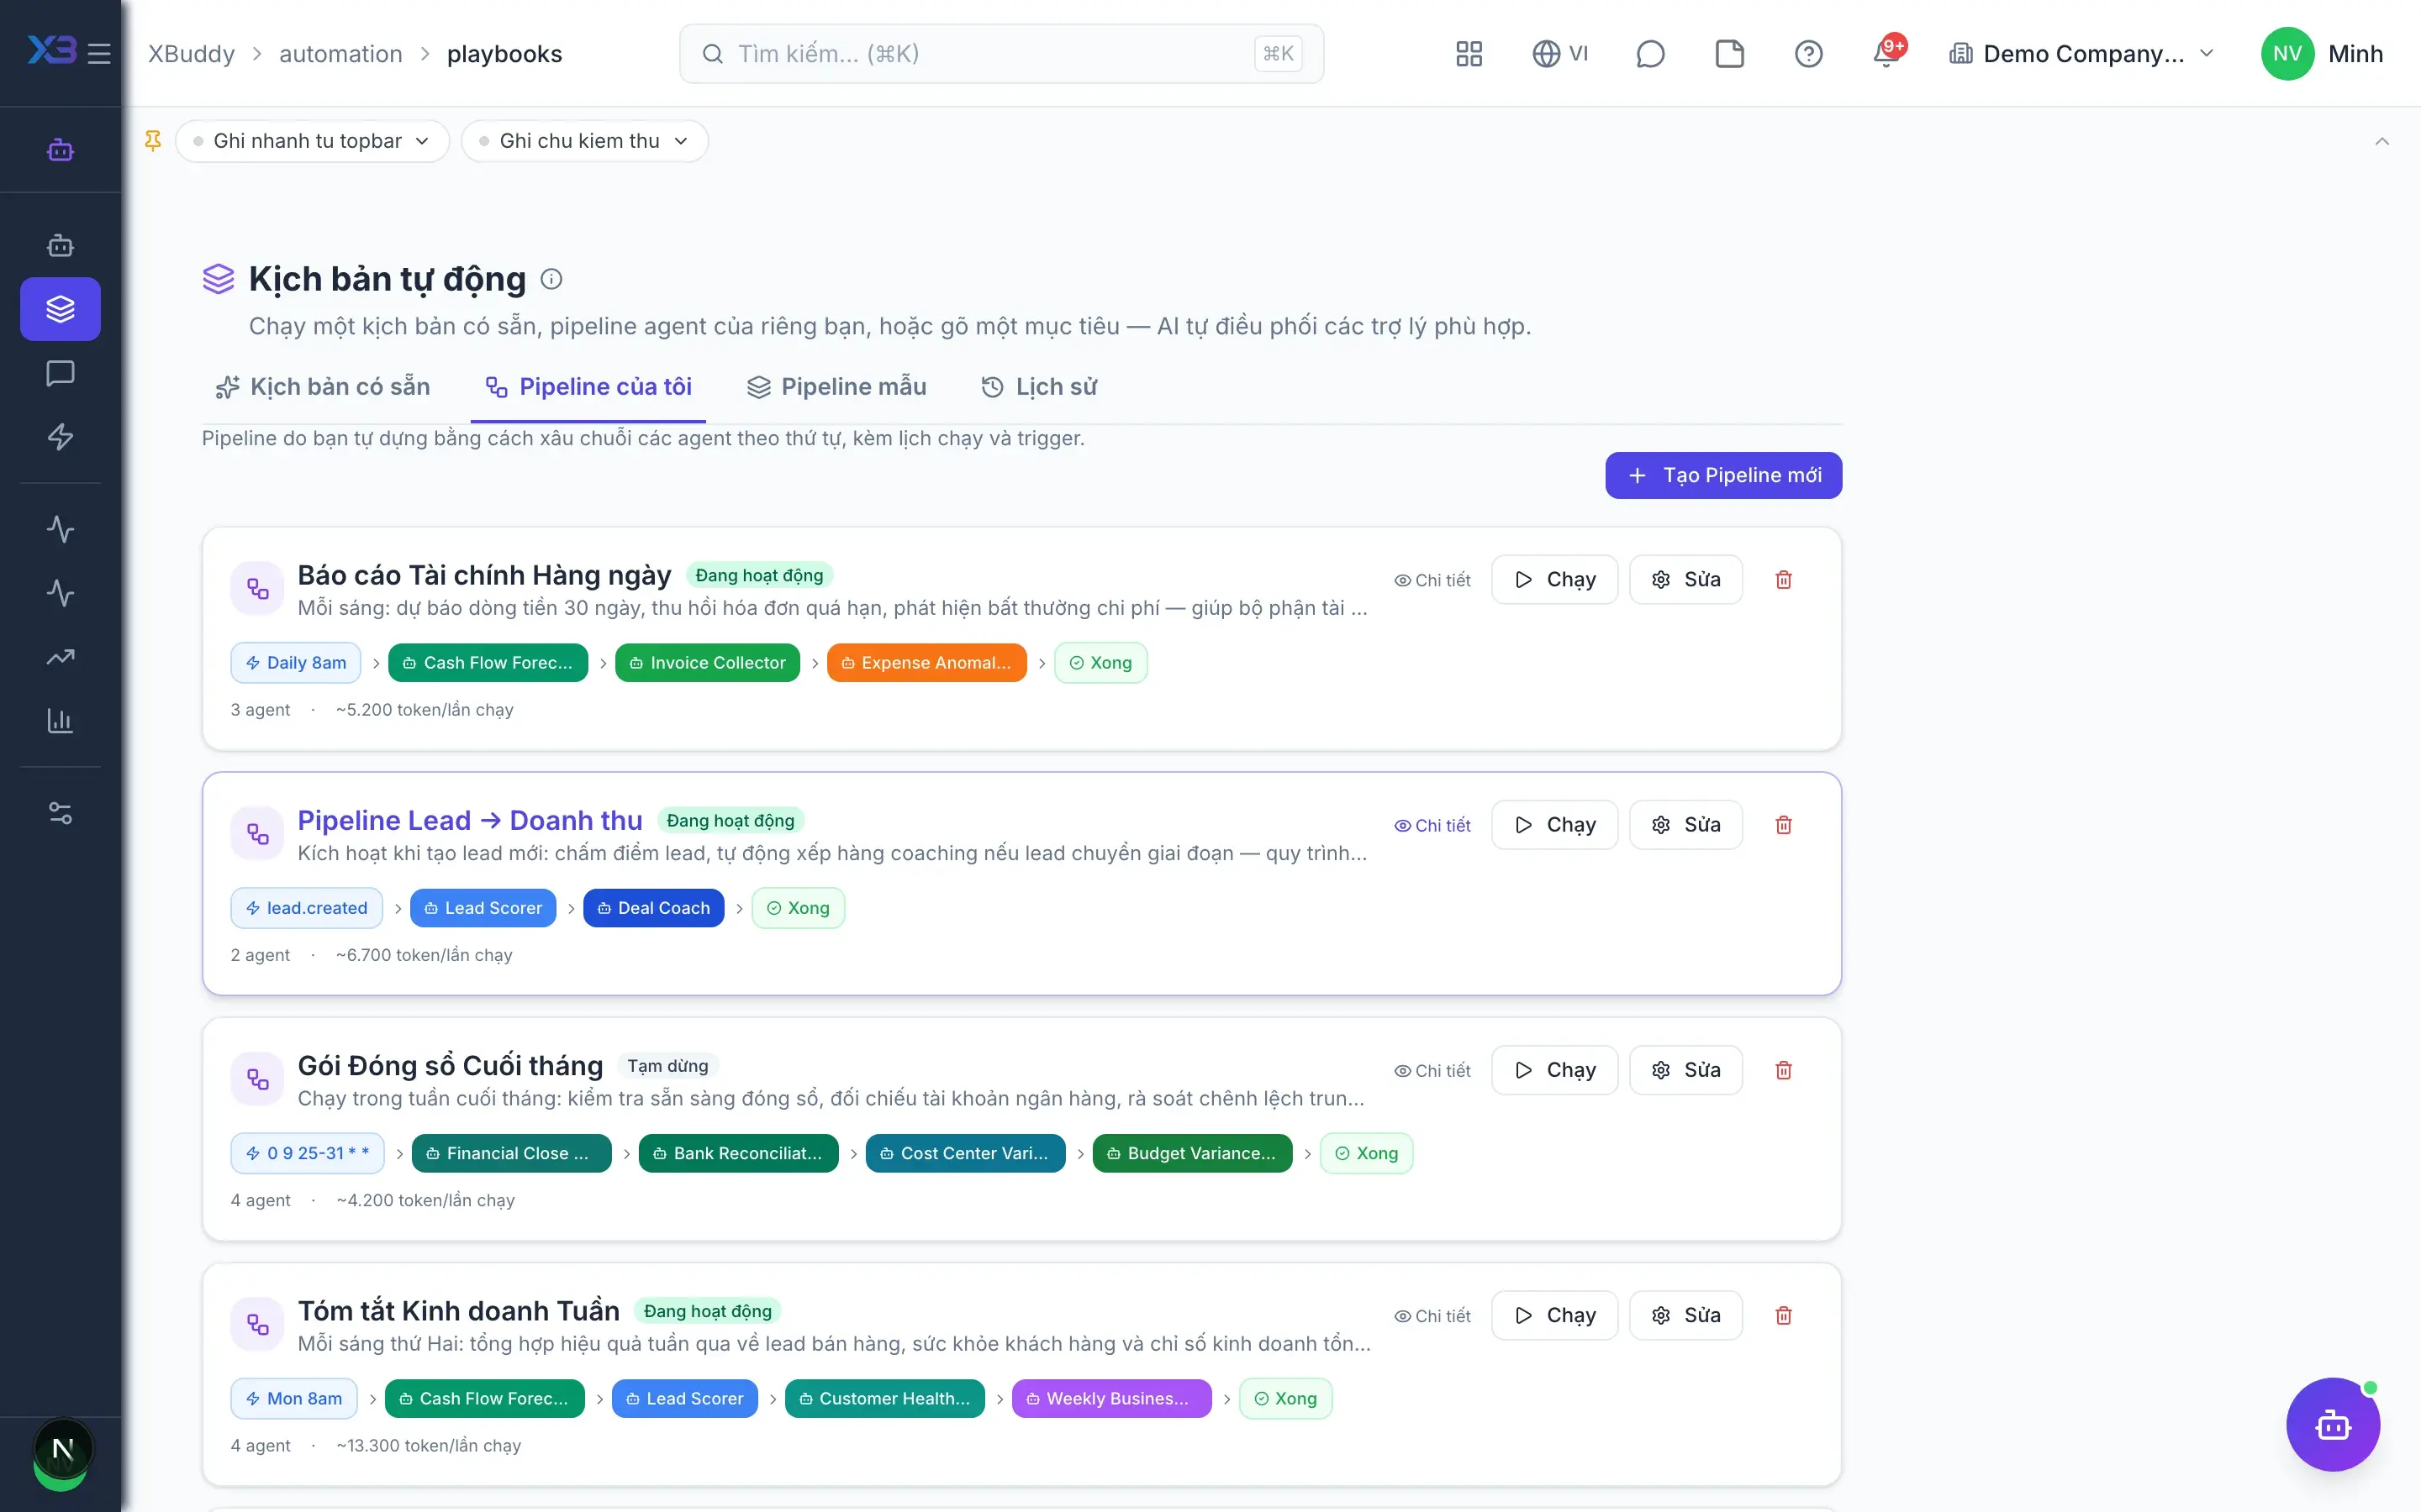Switch to the Lịch sử tab
The height and width of the screenshot is (1512, 2421).
tap(1038, 387)
